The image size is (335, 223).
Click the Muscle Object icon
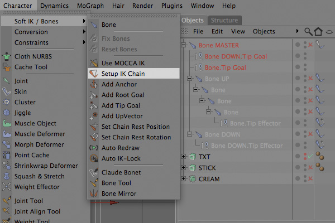pyautogui.click(x=7, y=123)
